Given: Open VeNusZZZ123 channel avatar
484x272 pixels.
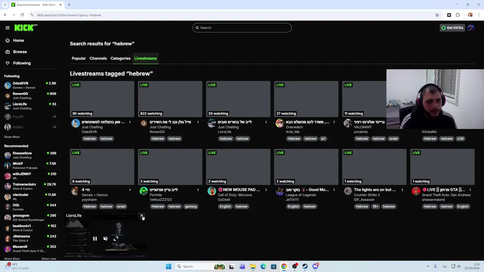Looking at the screenshot, I should (144, 191).
